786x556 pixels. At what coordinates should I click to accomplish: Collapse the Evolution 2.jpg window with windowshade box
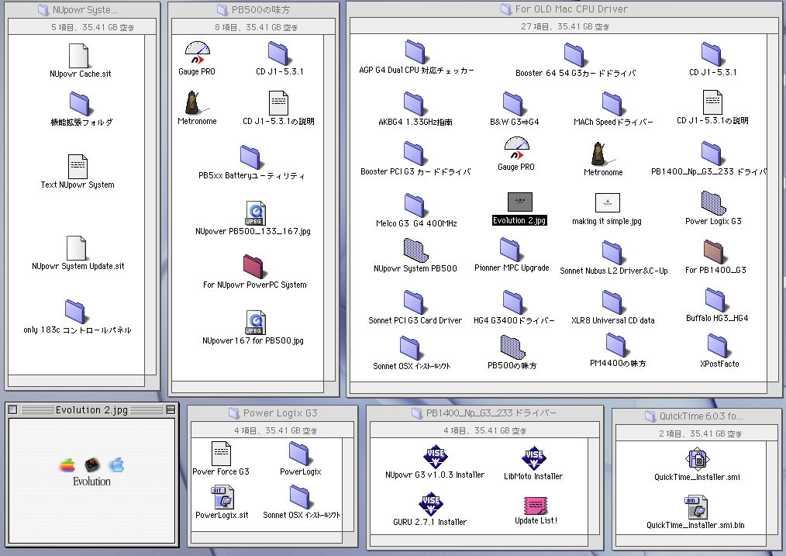171,409
